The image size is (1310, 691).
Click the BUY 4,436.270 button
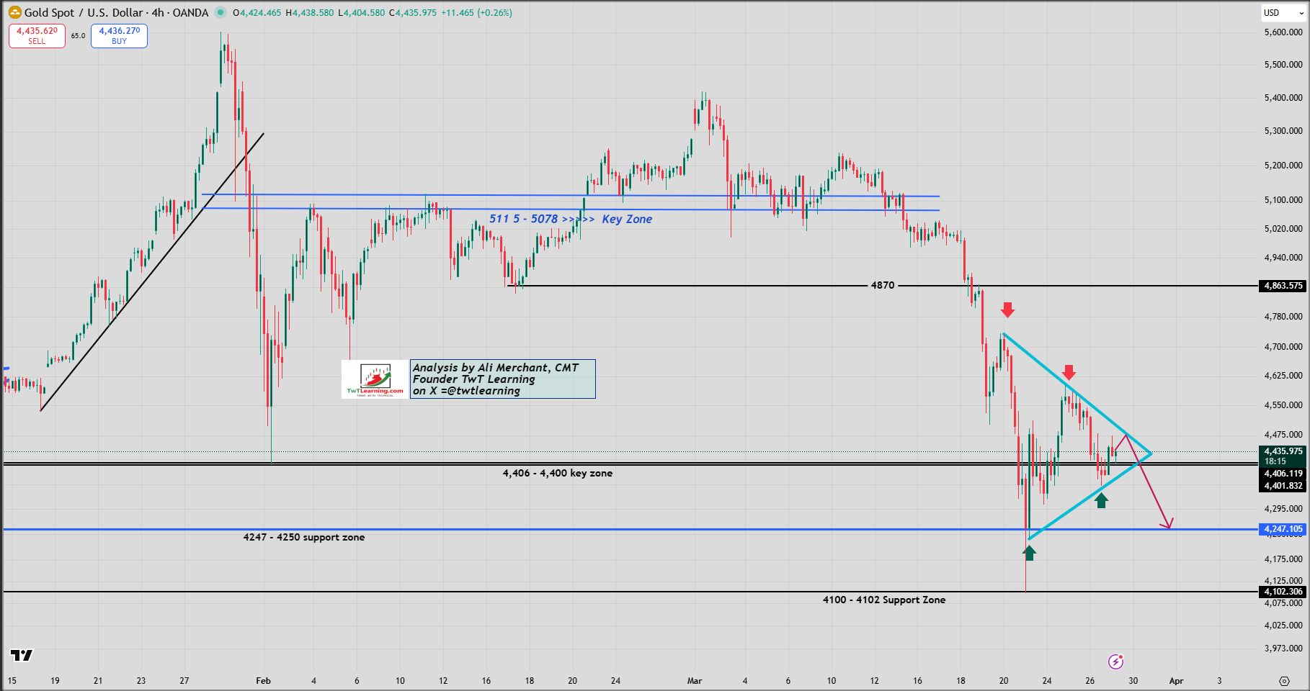coord(119,36)
